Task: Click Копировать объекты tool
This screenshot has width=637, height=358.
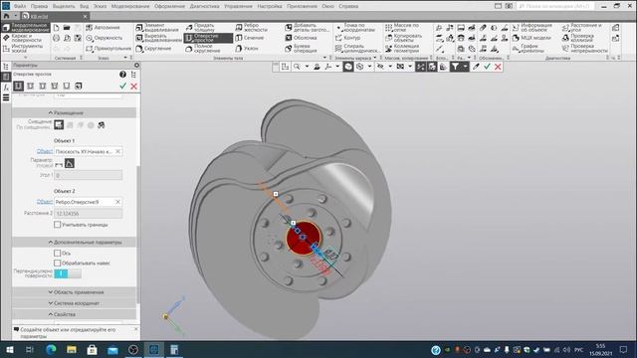Action: click(404, 38)
